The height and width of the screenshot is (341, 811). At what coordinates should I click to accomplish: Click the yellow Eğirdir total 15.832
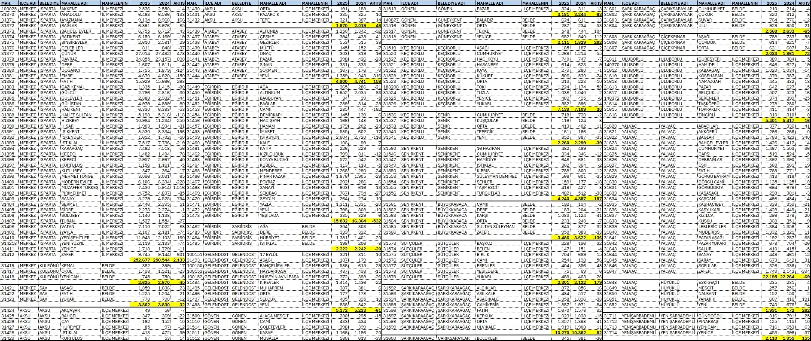(340, 221)
